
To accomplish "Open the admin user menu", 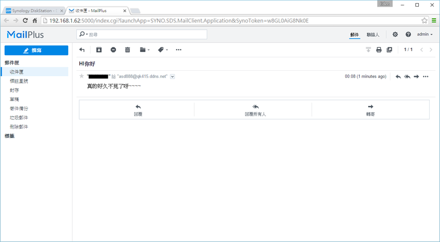I will click(x=424, y=34).
